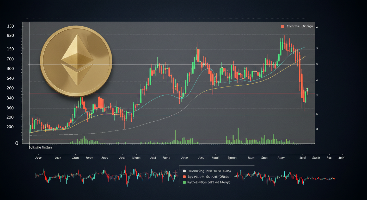The height and width of the screenshot is (200, 367).
Task: Click the 920 value on the left axis
Action: click(10, 35)
